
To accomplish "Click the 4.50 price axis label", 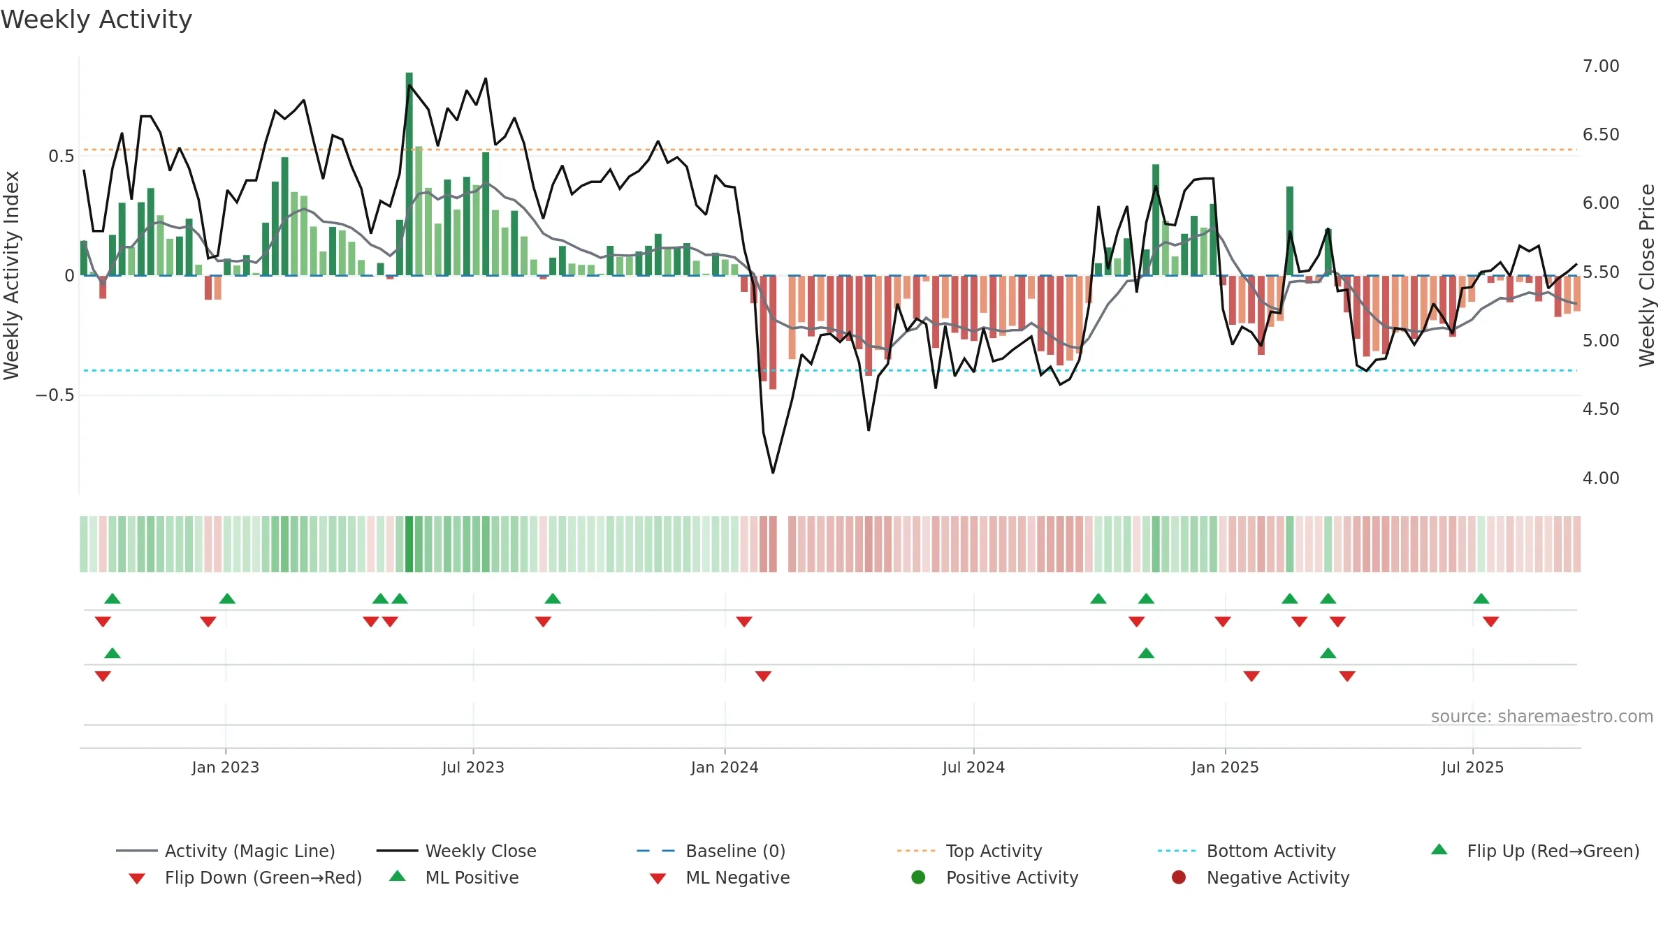I will (x=1601, y=409).
